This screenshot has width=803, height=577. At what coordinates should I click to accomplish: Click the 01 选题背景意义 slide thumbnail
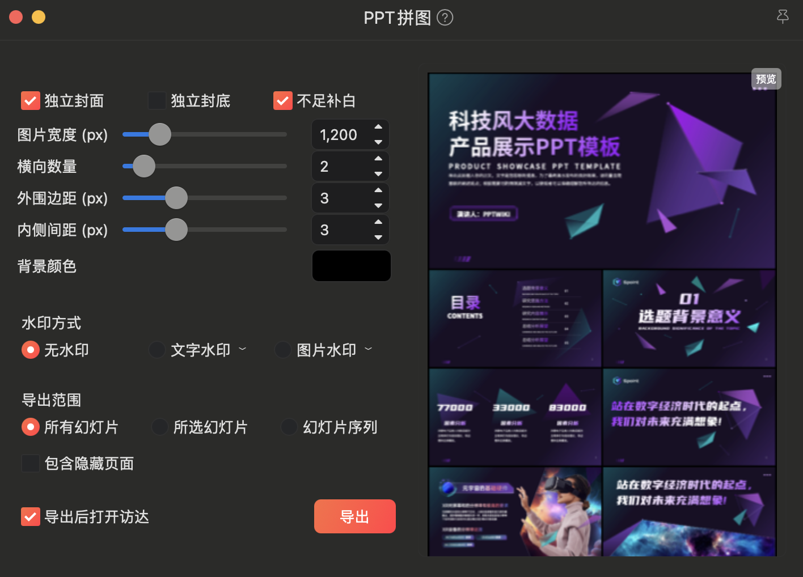click(x=689, y=319)
